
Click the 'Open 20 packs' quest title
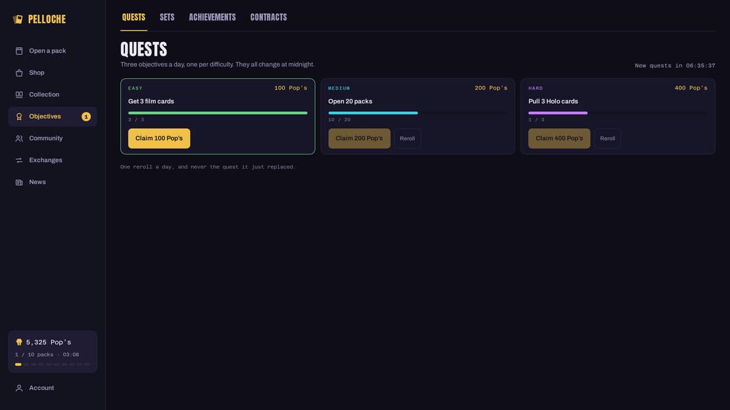pyautogui.click(x=350, y=101)
